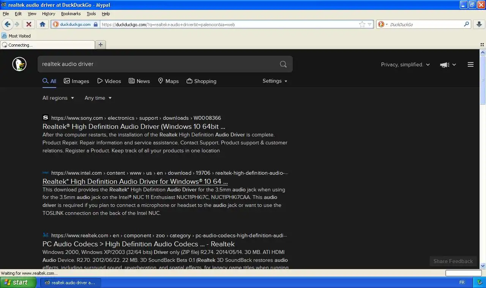Select the Connecting... browser tab
Viewport: 486px width, 288px height.
(47, 45)
